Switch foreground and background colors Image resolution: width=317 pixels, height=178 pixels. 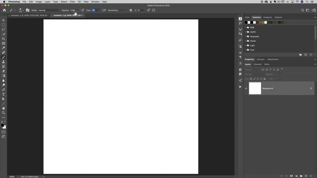coord(5,122)
